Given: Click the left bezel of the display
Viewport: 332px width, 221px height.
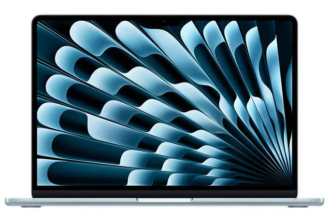Looking at the screenshot, I should [x=34, y=104].
